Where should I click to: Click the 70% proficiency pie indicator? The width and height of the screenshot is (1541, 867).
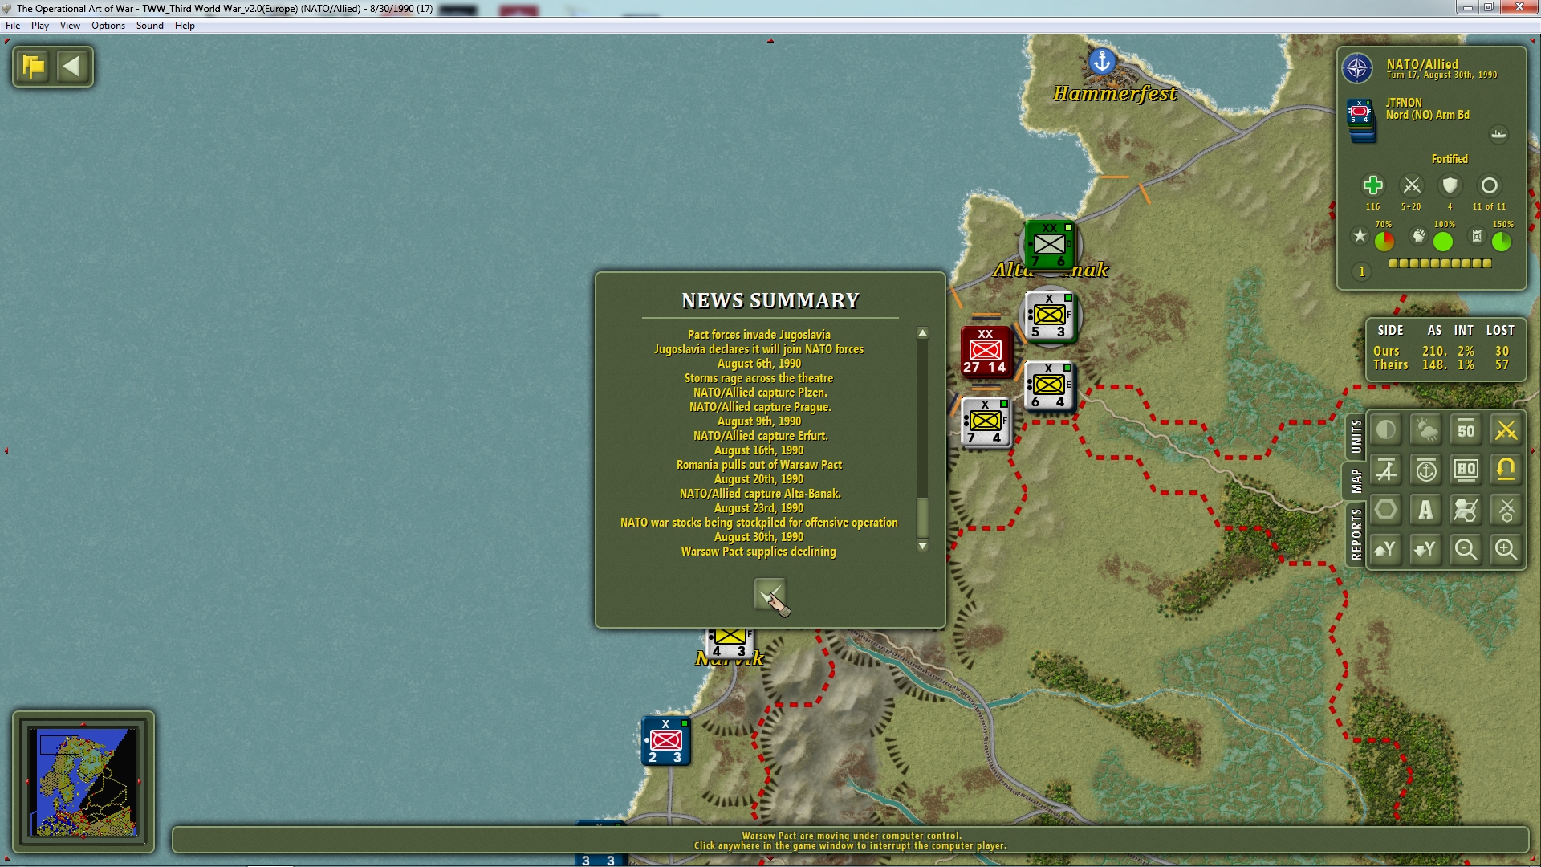pyautogui.click(x=1384, y=241)
